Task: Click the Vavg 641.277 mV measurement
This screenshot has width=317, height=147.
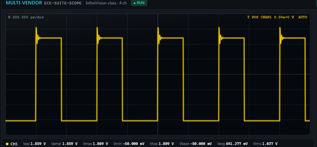Action: (x=233, y=144)
